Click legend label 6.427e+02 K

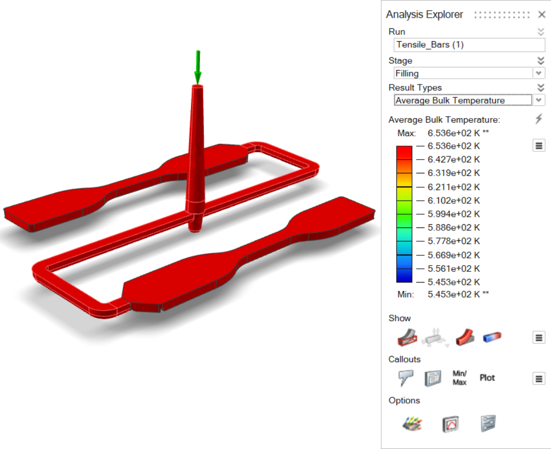(454, 159)
